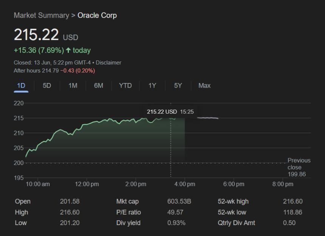Image resolution: width=325 pixels, height=236 pixels.
Task: Click the Mkt cap value 603.53B
Action: click(179, 201)
